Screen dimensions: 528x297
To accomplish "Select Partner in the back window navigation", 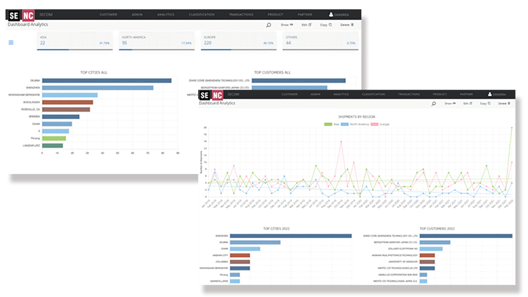I will (x=305, y=15).
